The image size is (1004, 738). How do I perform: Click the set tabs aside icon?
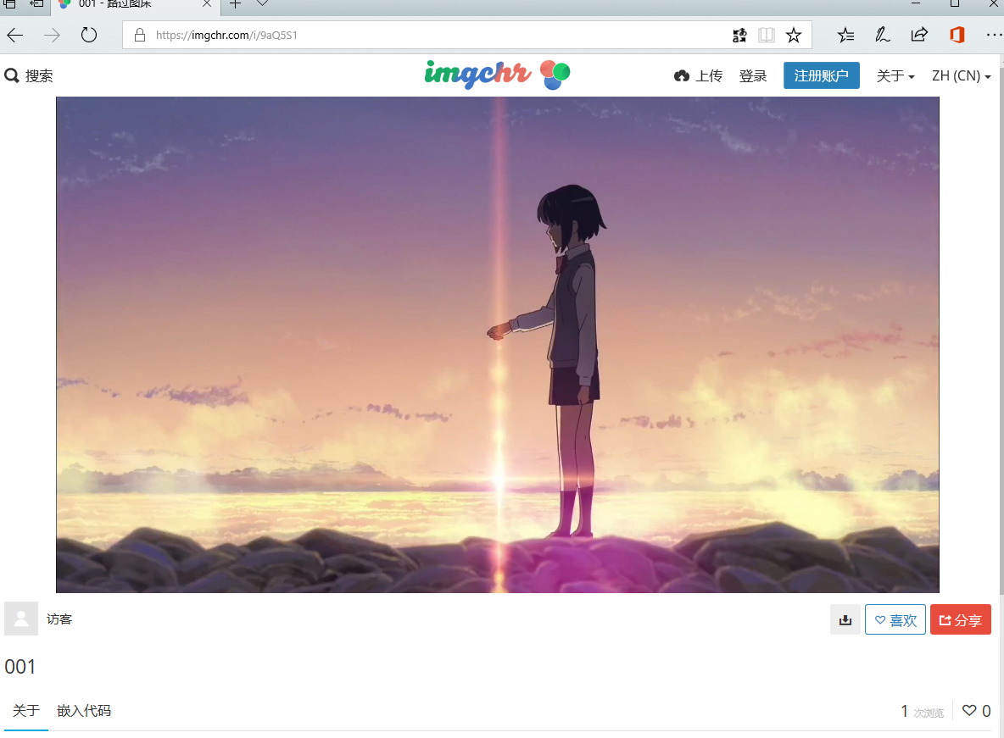[x=36, y=3]
